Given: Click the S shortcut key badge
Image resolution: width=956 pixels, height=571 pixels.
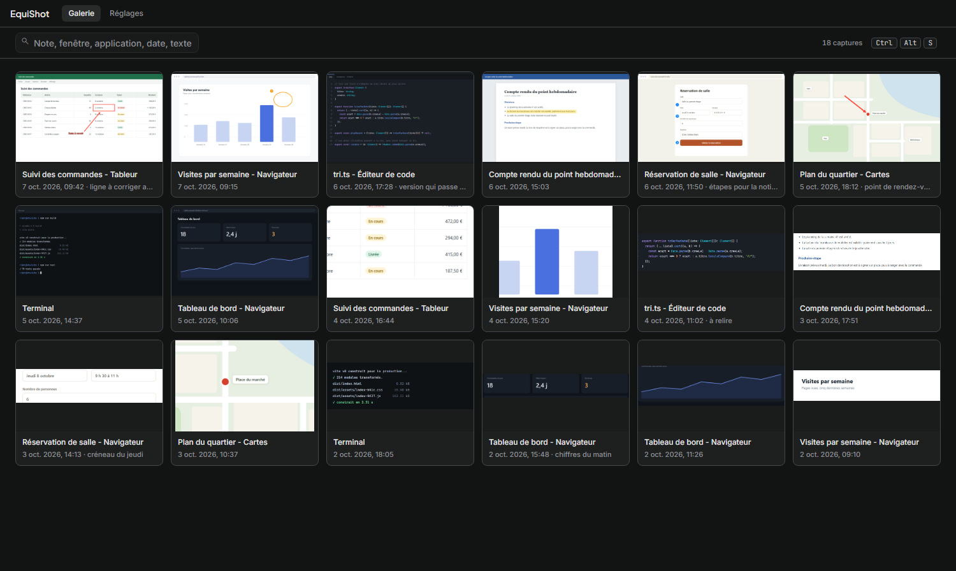Looking at the screenshot, I should tap(931, 43).
